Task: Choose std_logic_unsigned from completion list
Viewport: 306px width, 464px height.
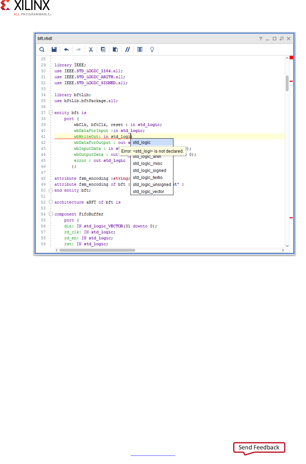Action: coord(152,185)
